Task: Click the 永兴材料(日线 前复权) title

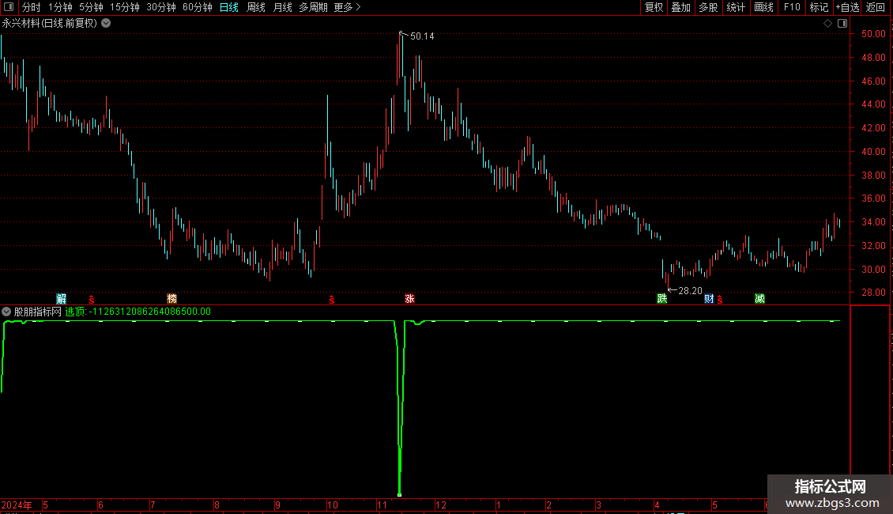Action: 50,24
